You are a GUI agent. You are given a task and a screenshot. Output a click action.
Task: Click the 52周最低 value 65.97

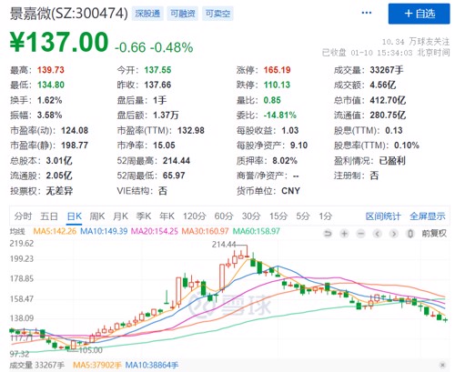click(174, 176)
